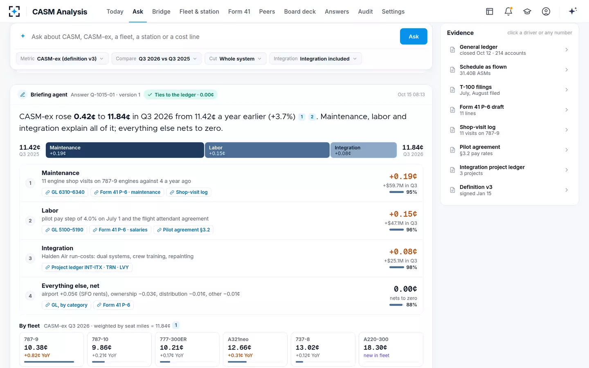The image size is (589, 368).
Task: Switch to the Today tab
Action: point(115,11)
